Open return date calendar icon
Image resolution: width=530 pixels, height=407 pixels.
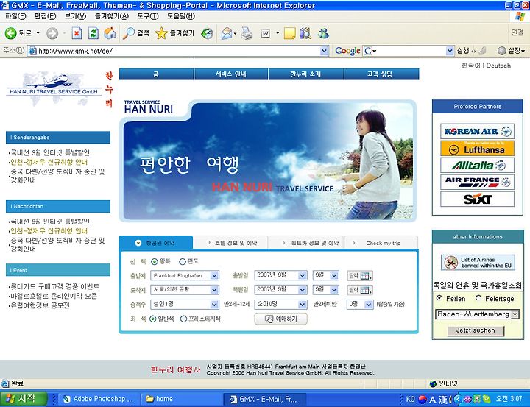360,290
